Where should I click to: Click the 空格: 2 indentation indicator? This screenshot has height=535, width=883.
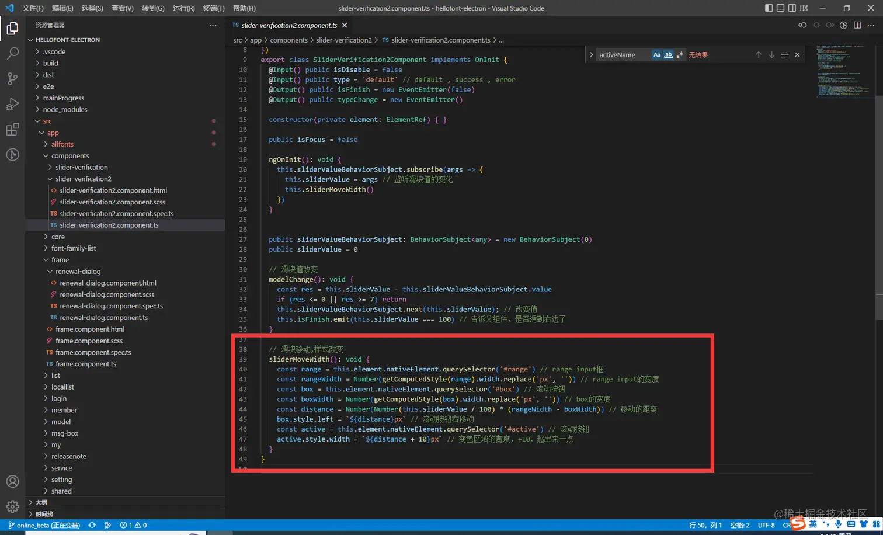click(740, 525)
